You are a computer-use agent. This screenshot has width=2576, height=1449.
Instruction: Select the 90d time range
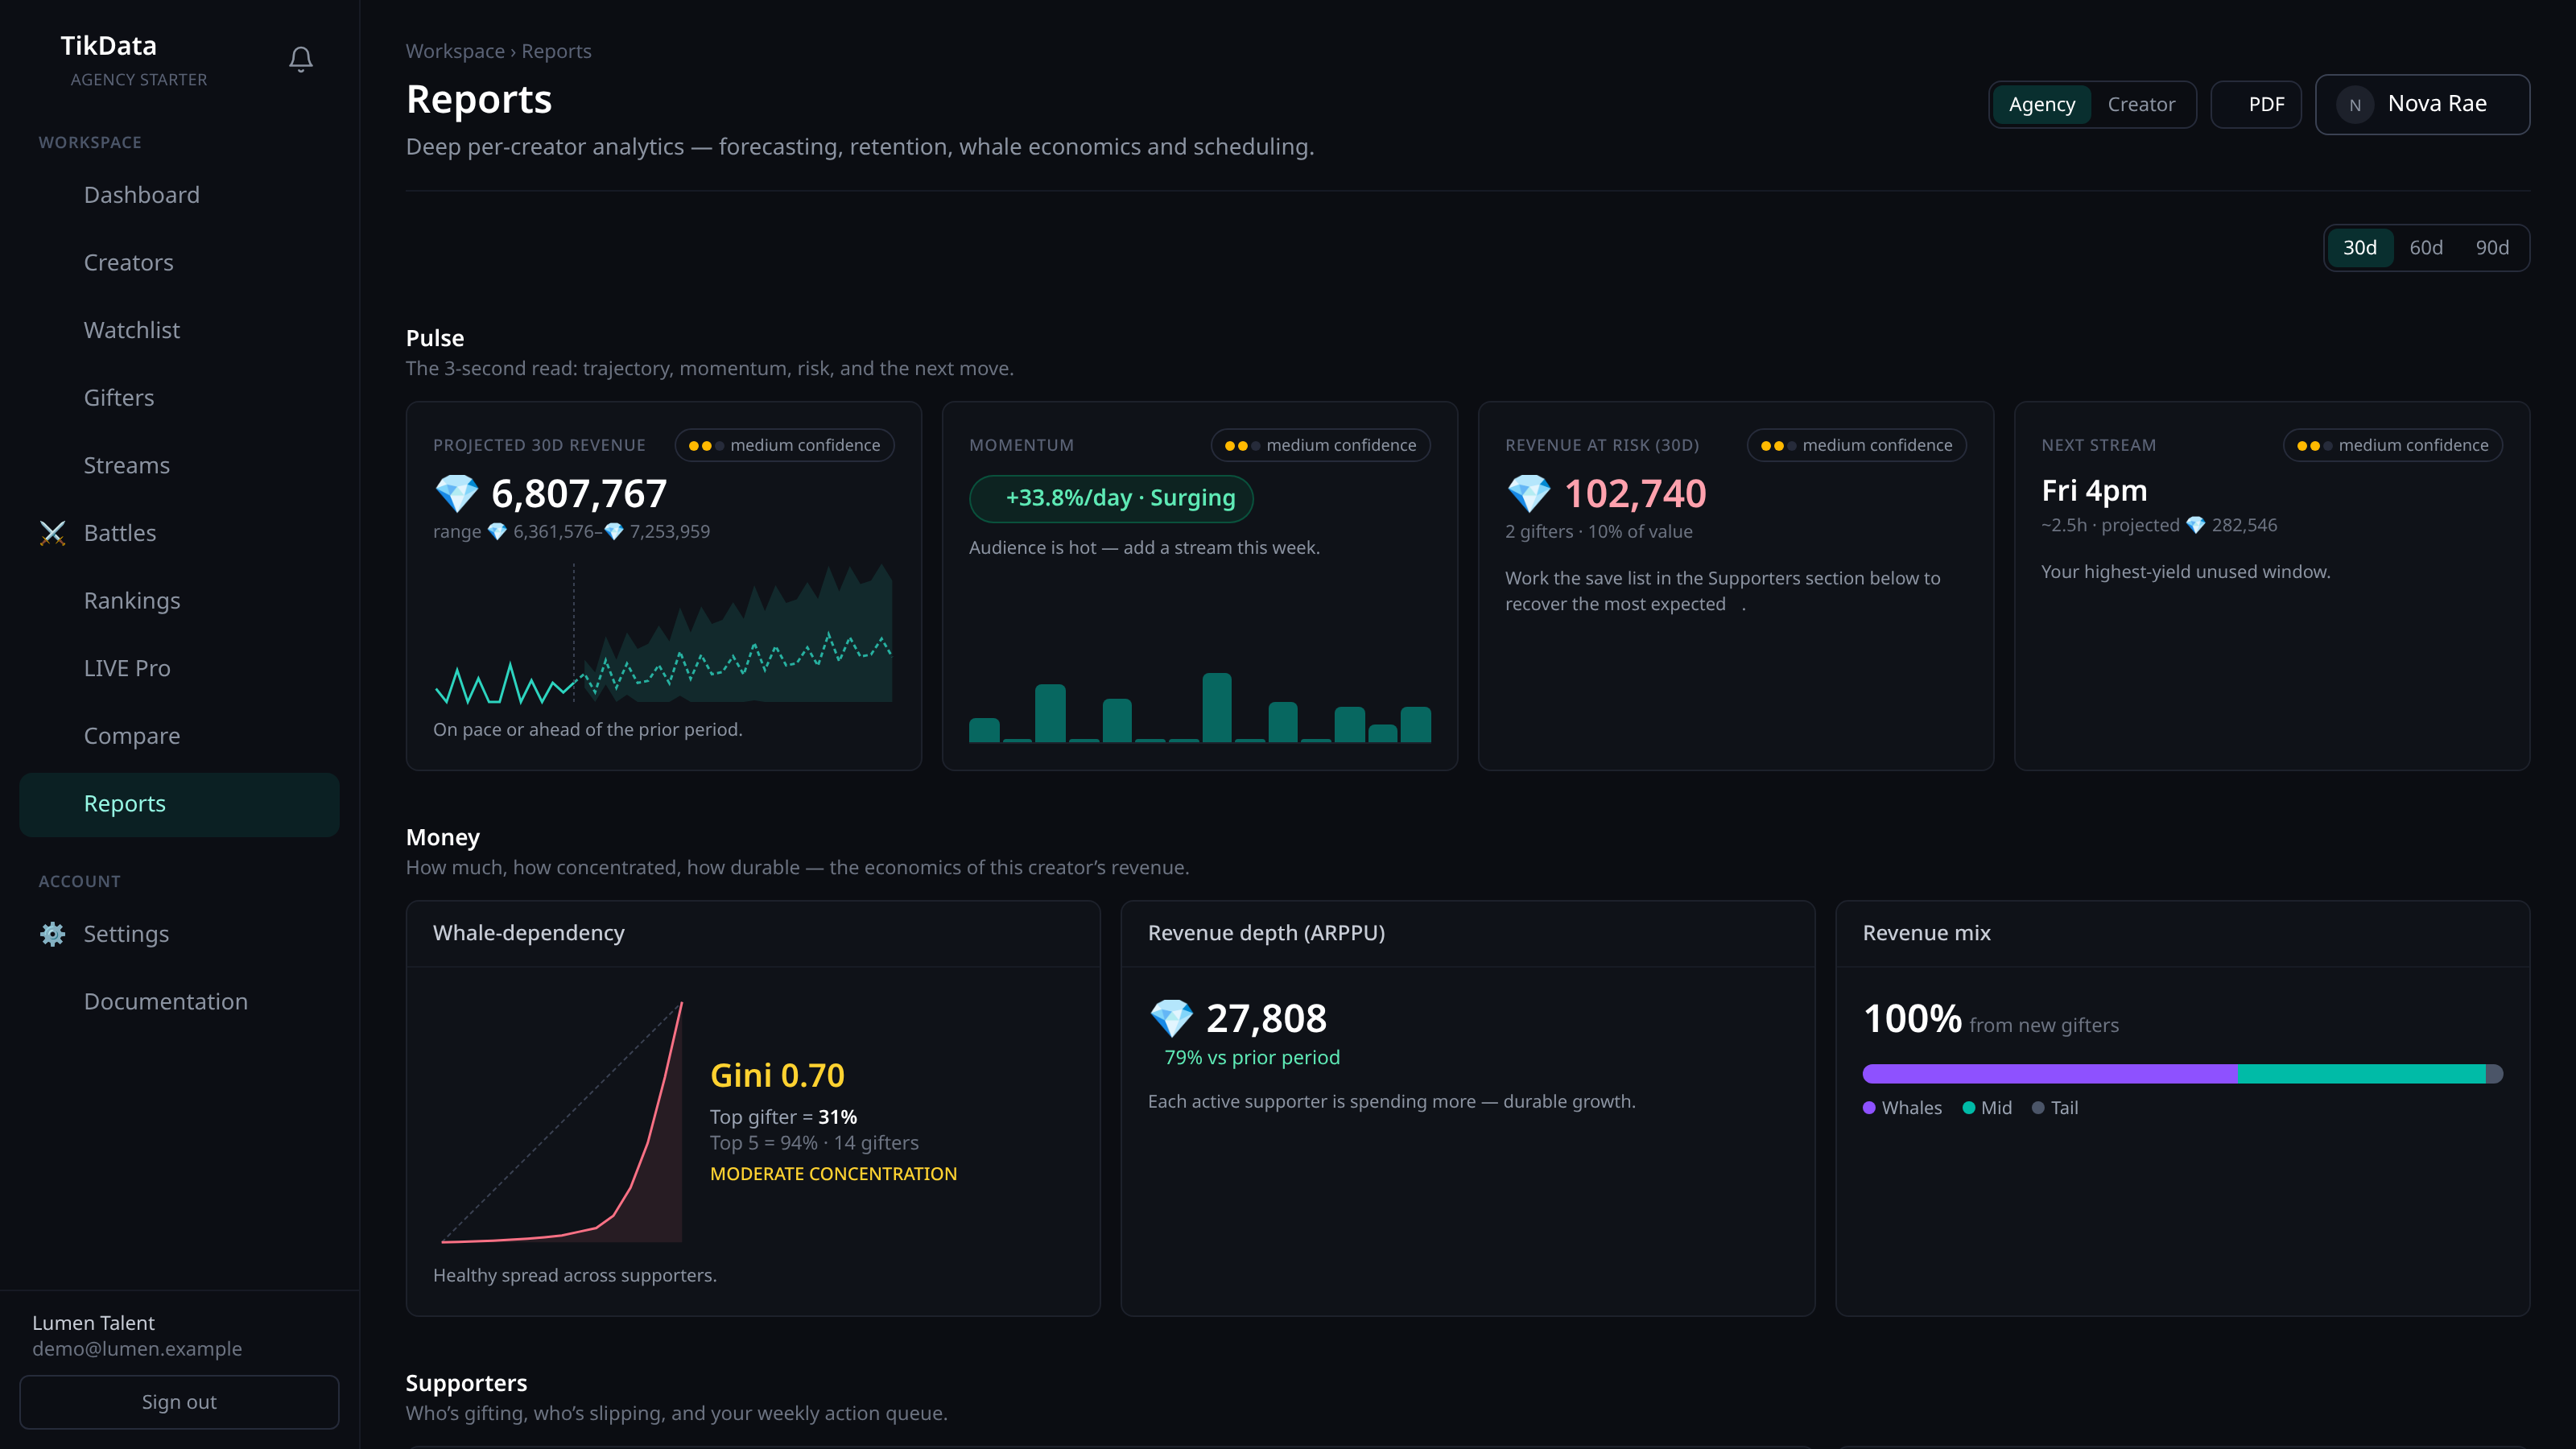pos(2492,247)
